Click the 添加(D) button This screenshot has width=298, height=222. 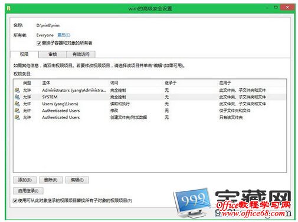(25, 180)
